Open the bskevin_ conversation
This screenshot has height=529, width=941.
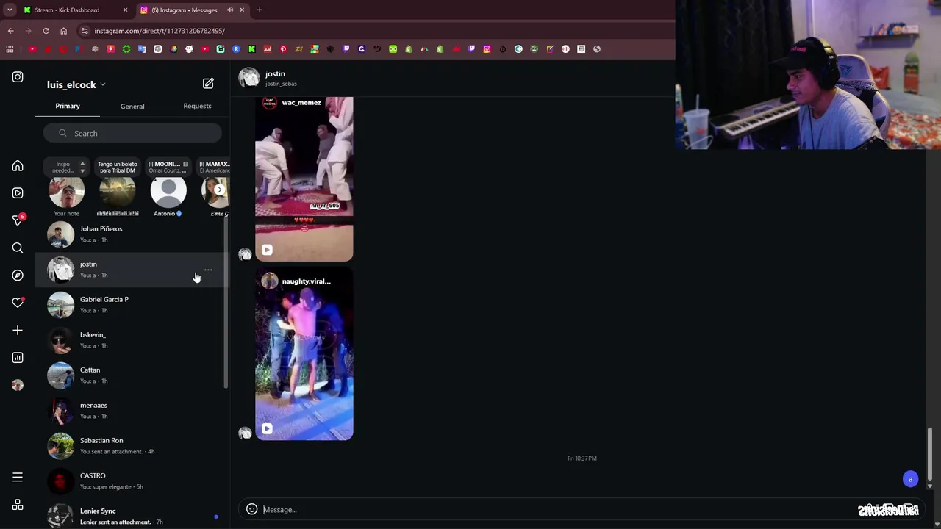(132, 340)
